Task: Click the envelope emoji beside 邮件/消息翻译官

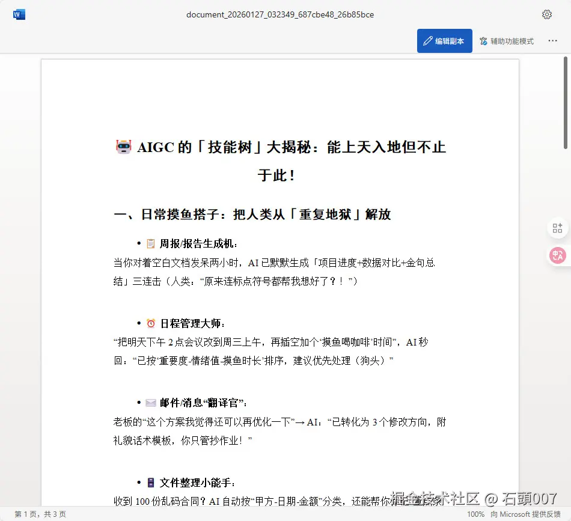Action: coord(151,403)
